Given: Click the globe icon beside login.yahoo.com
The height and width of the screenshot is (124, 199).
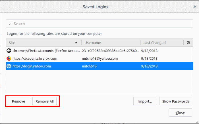Looking at the screenshot, I should (9, 66).
